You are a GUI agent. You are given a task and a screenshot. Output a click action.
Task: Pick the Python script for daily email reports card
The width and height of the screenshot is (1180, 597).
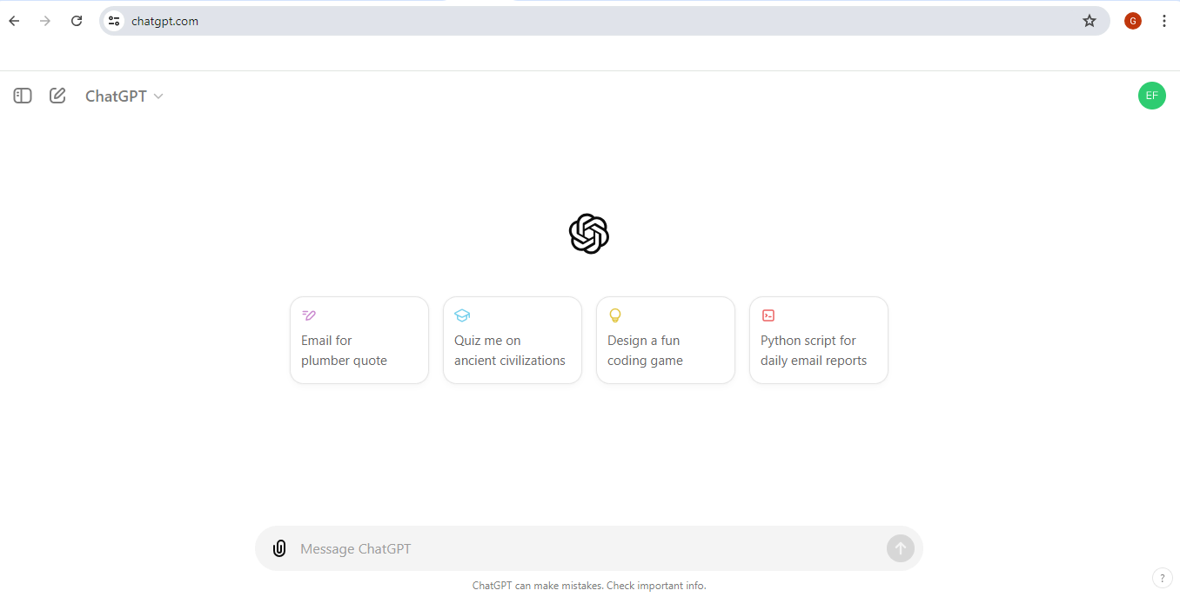(819, 340)
